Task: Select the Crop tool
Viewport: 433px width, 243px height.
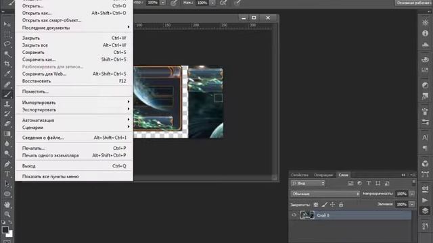Action: (7, 63)
